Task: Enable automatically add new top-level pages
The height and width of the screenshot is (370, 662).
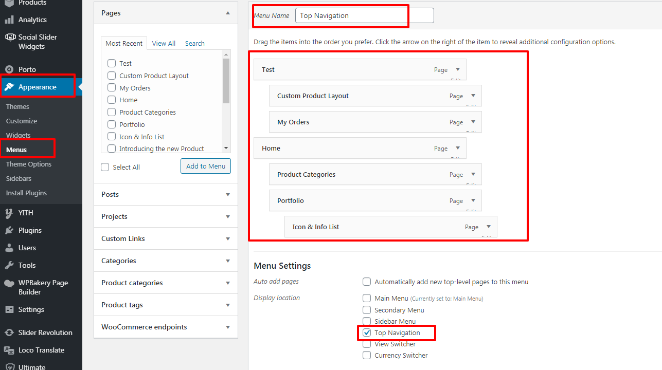Action: click(367, 282)
